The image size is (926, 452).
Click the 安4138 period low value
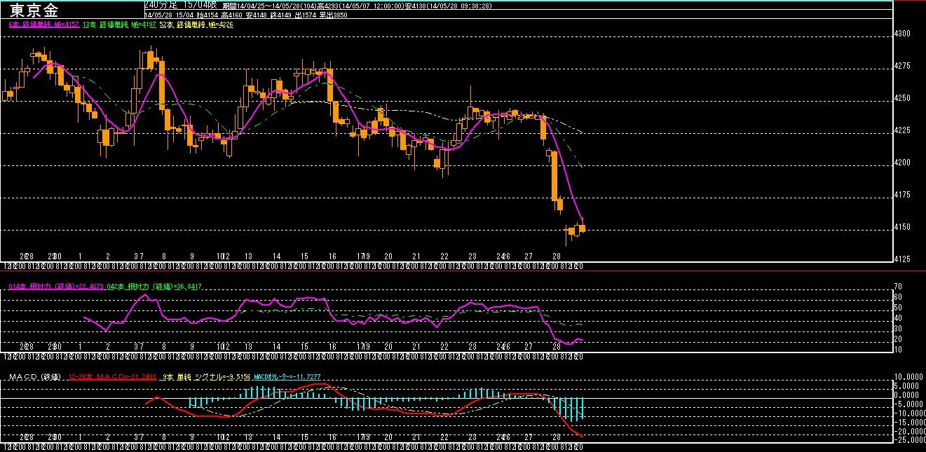point(416,6)
